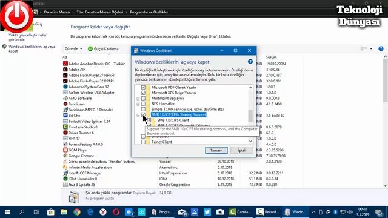Open the notification center icon
The height and width of the screenshot is (218, 388).
point(378,212)
